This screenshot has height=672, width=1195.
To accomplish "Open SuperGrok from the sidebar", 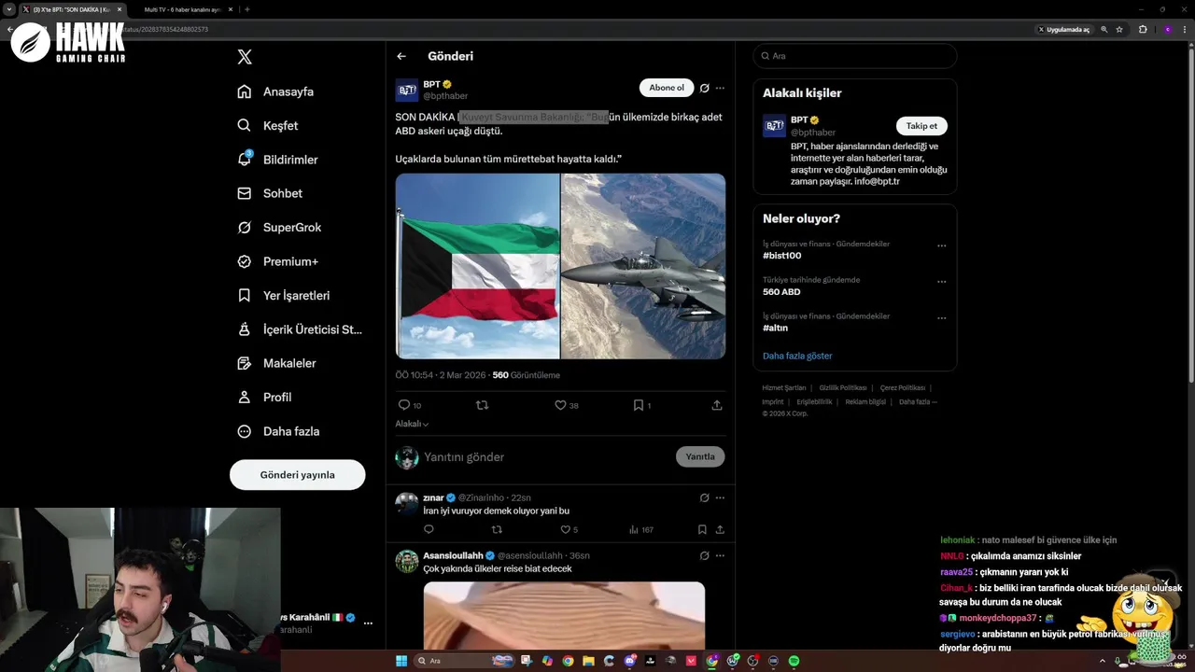I will pos(279,227).
